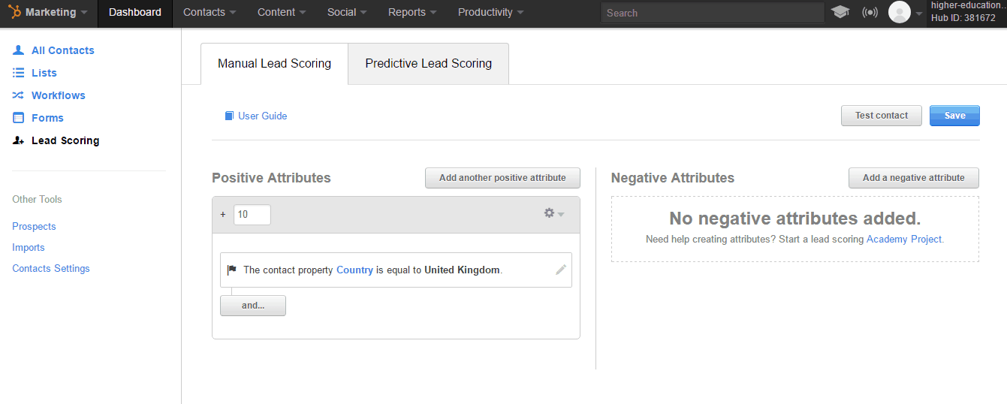Click the User Guide book icon

tap(230, 116)
